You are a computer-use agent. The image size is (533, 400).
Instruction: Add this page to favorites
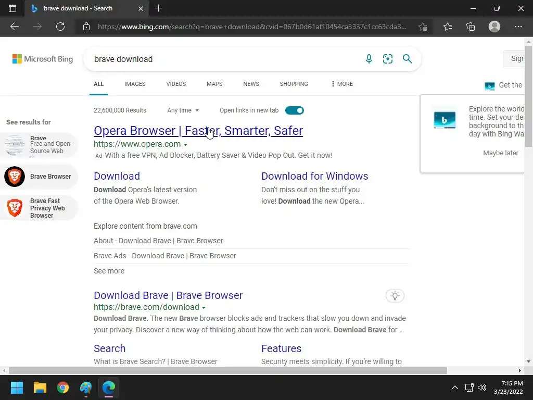pyautogui.click(x=423, y=27)
